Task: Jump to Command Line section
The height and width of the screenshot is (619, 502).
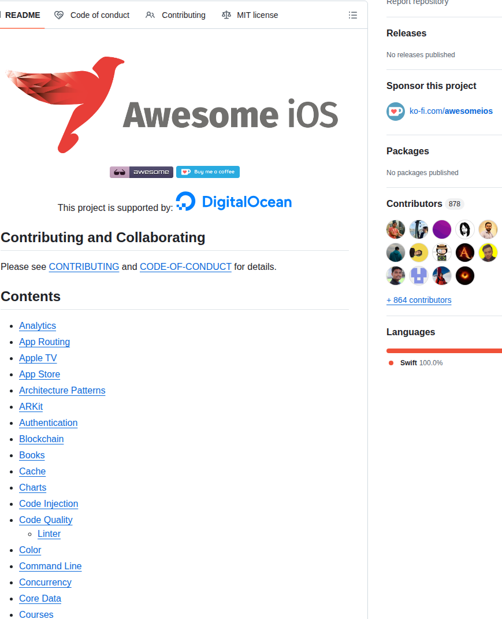Action: coord(50,566)
